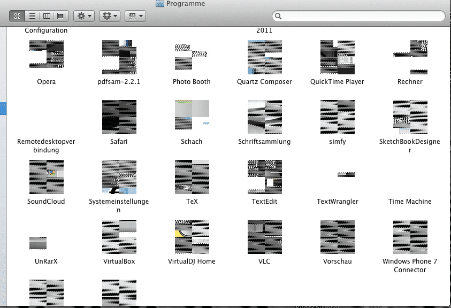Click the Finder search field
451x308 pixels.
coord(358,16)
